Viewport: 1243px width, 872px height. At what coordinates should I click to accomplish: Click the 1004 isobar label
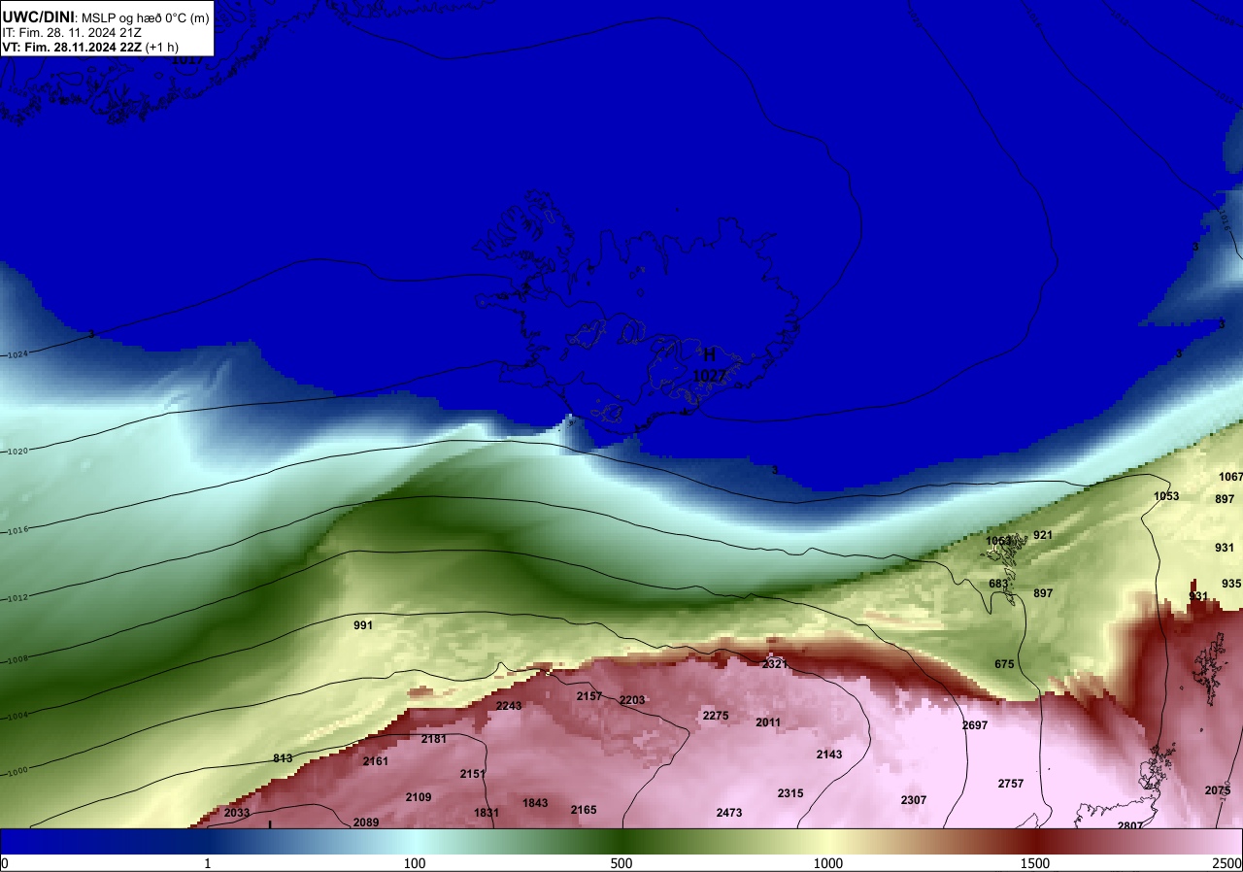click(18, 716)
